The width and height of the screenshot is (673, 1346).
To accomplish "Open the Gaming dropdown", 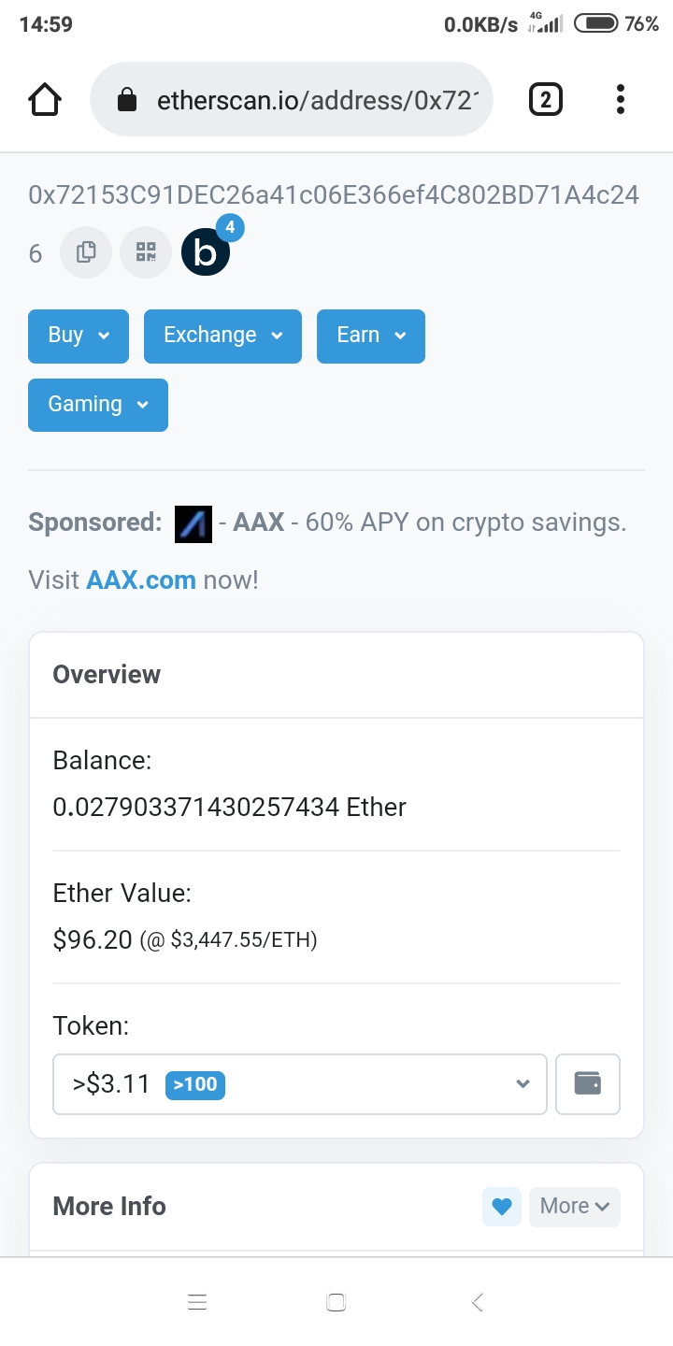I will point(98,405).
